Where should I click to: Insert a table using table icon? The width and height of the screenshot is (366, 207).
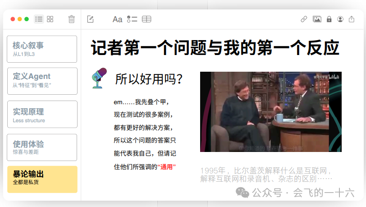pyautogui.click(x=146, y=19)
